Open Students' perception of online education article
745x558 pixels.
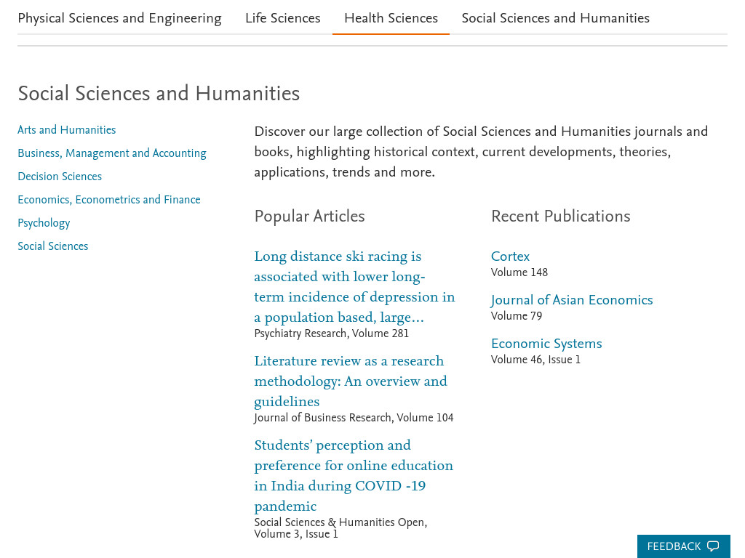(x=354, y=475)
